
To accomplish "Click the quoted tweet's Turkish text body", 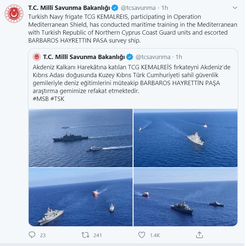I will [x=132, y=79].
